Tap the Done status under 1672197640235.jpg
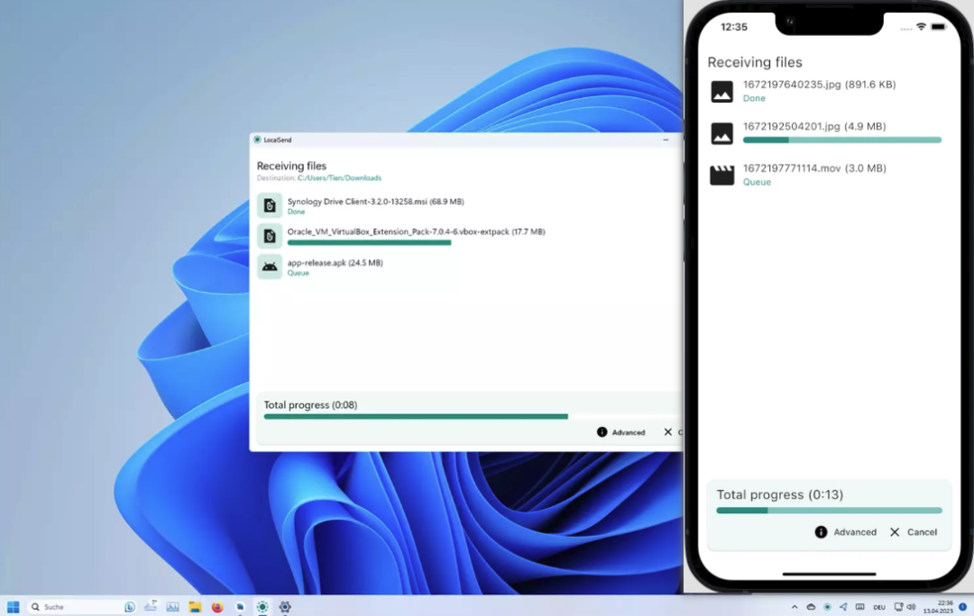The height and width of the screenshot is (616, 974). pyautogui.click(x=754, y=98)
